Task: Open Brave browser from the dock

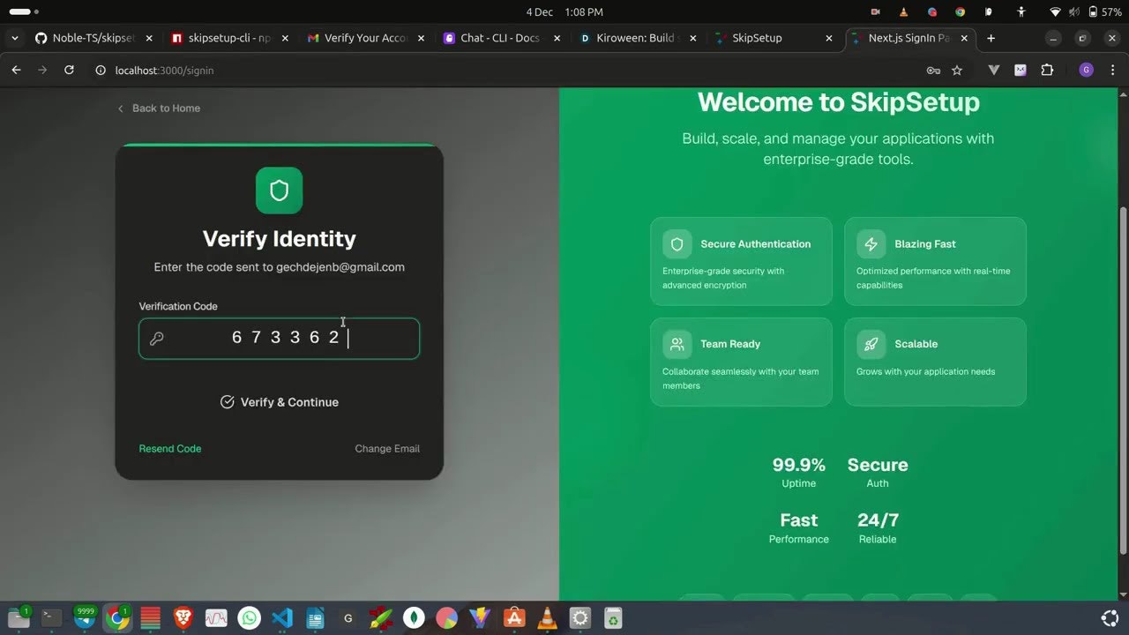Action: tap(183, 618)
